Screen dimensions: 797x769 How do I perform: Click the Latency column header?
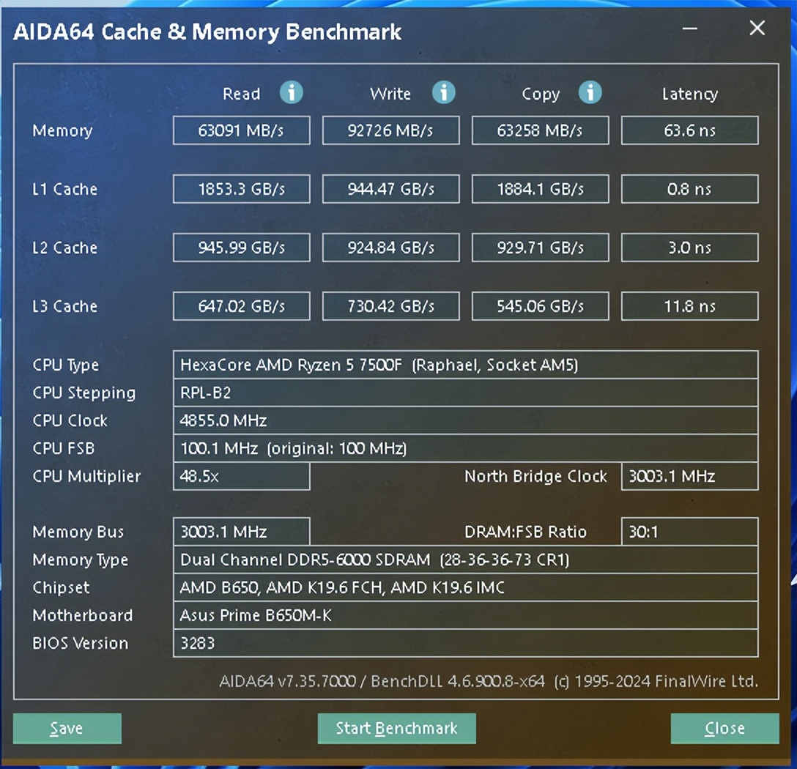690,94
